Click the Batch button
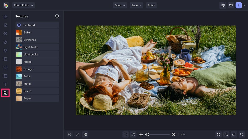 tap(151, 5)
